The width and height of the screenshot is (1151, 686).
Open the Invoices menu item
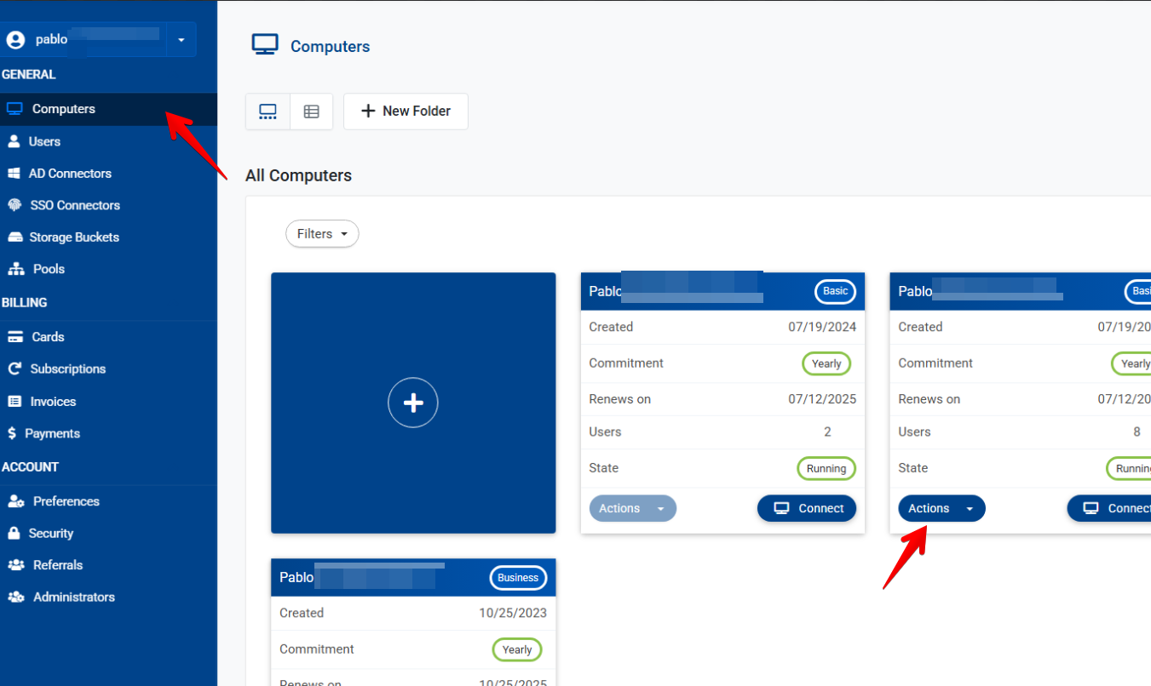coord(53,402)
